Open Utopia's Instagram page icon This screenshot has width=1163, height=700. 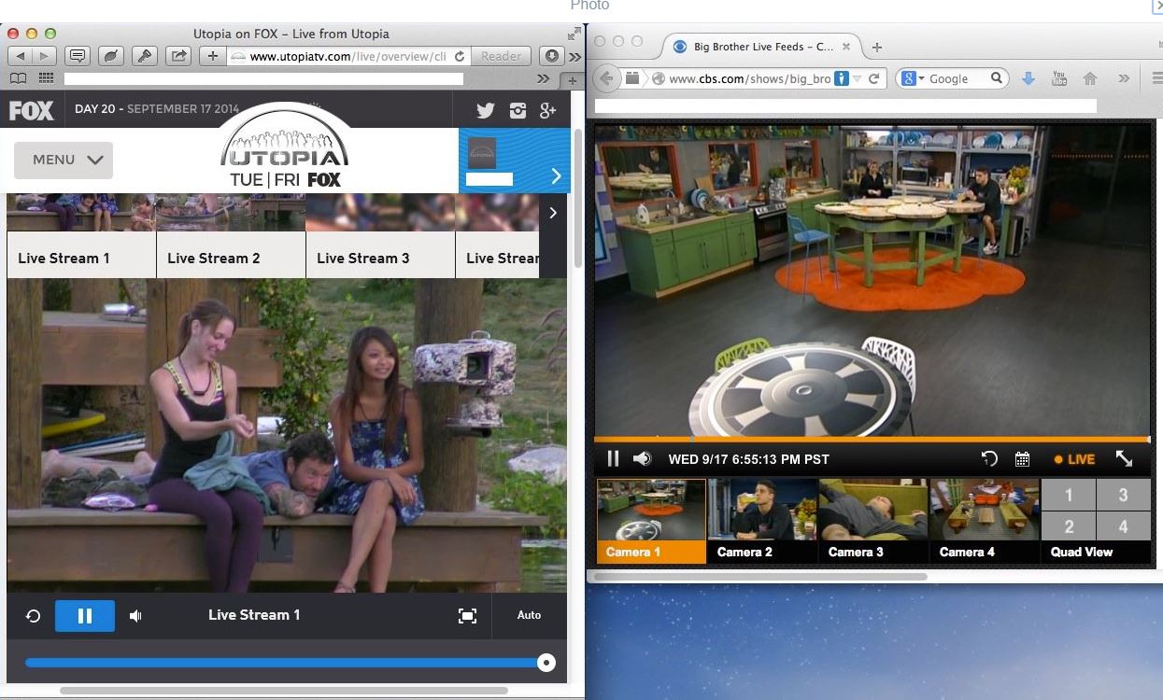click(518, 111)
